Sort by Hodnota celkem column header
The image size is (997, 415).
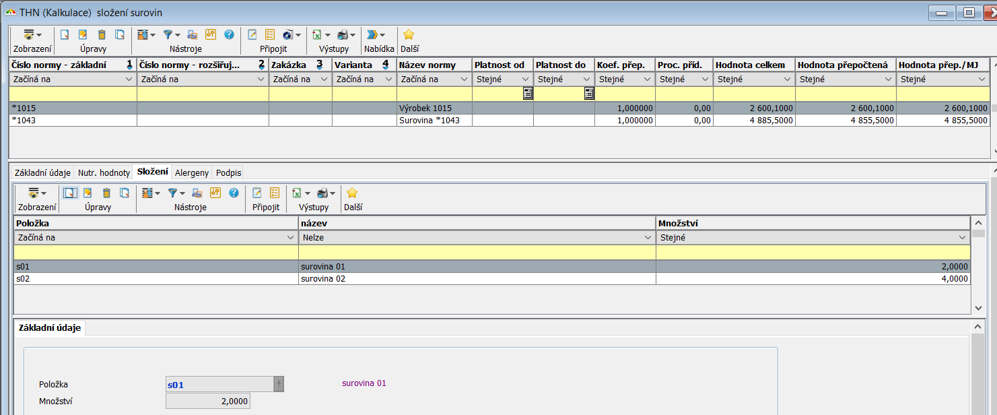753,65
